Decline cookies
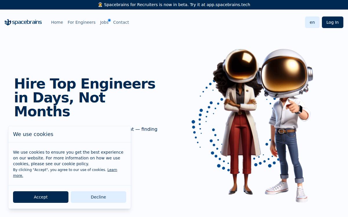 click(98, 197)
